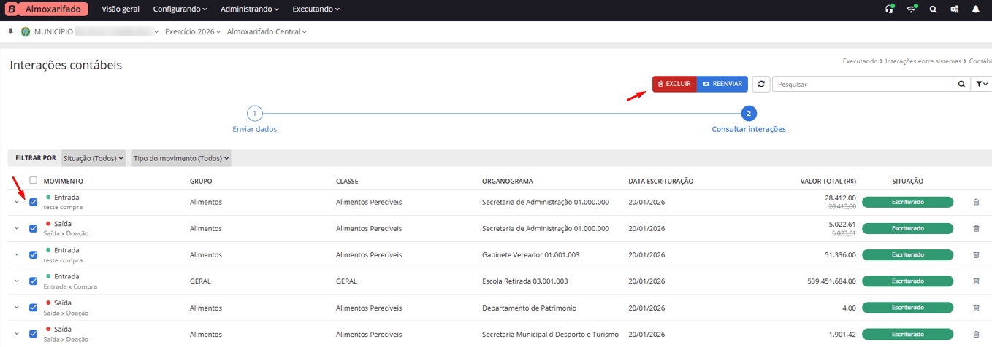The width and height of the screenshot is (992, 347).
Task: Open the Tipo do movimento (Todos) dropdown
Action: [x=181, y=158]
